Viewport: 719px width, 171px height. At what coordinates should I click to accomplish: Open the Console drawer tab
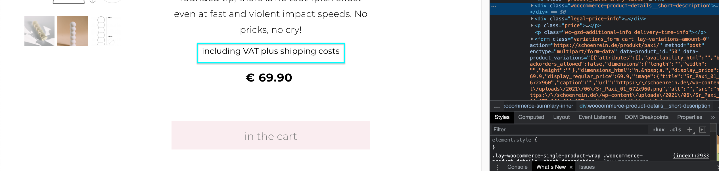coord(517,167)
